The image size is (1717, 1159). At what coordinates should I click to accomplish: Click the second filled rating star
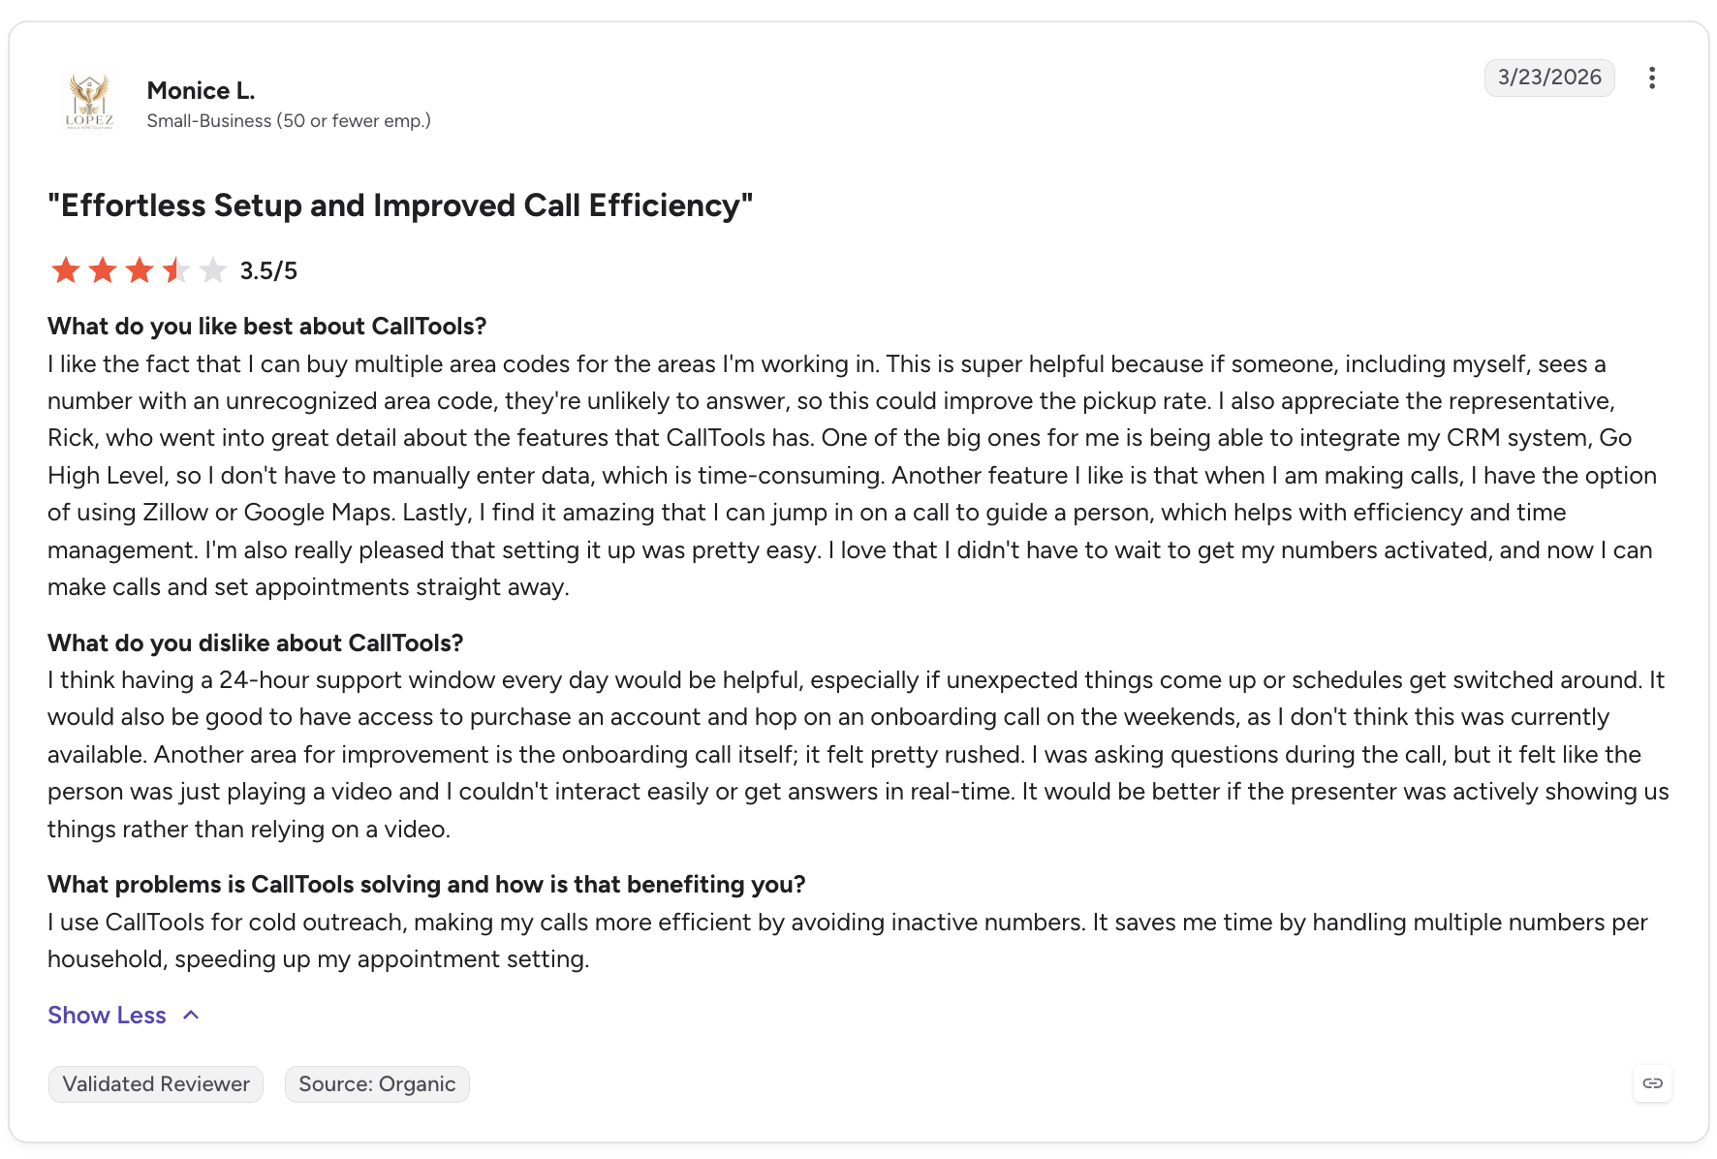click(103, 270)
